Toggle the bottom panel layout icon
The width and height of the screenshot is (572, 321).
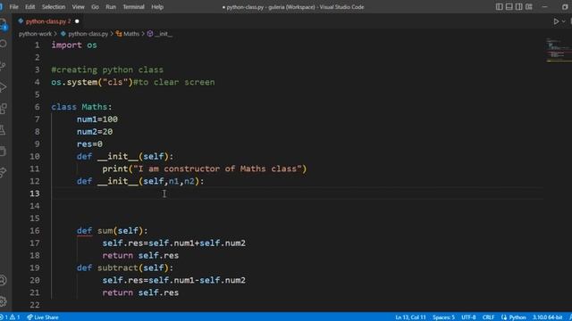pos(509,7)
